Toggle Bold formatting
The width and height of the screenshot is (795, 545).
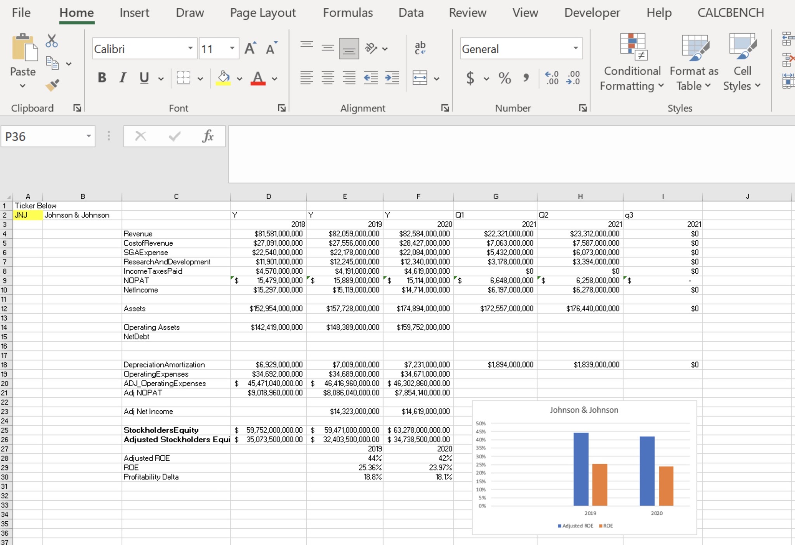102,78
